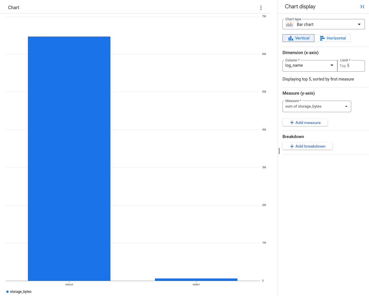Click the stdout bar in the chart
Image resolution: width=369 pixels, height=296 pixels.
click(x=69, y=158)
